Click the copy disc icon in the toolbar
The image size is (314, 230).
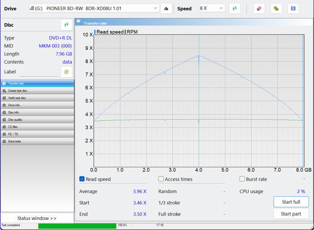tap(276, 9)
